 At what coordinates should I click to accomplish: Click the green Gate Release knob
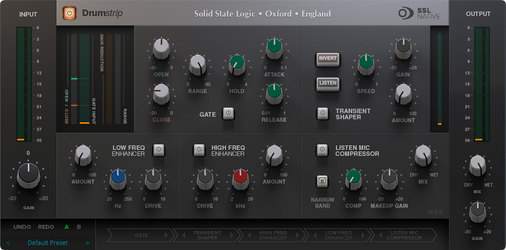pos(274,94)
